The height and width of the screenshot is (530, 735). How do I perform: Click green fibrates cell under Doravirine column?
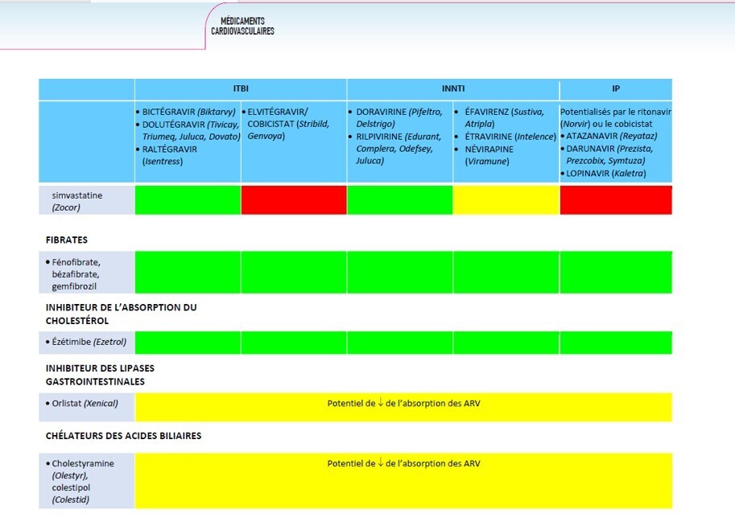tap(400, 273)
